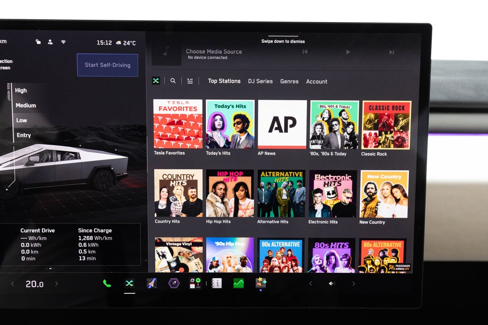
Task: Tap the 24°C outside temperature
Action: [x=129, y=43]
